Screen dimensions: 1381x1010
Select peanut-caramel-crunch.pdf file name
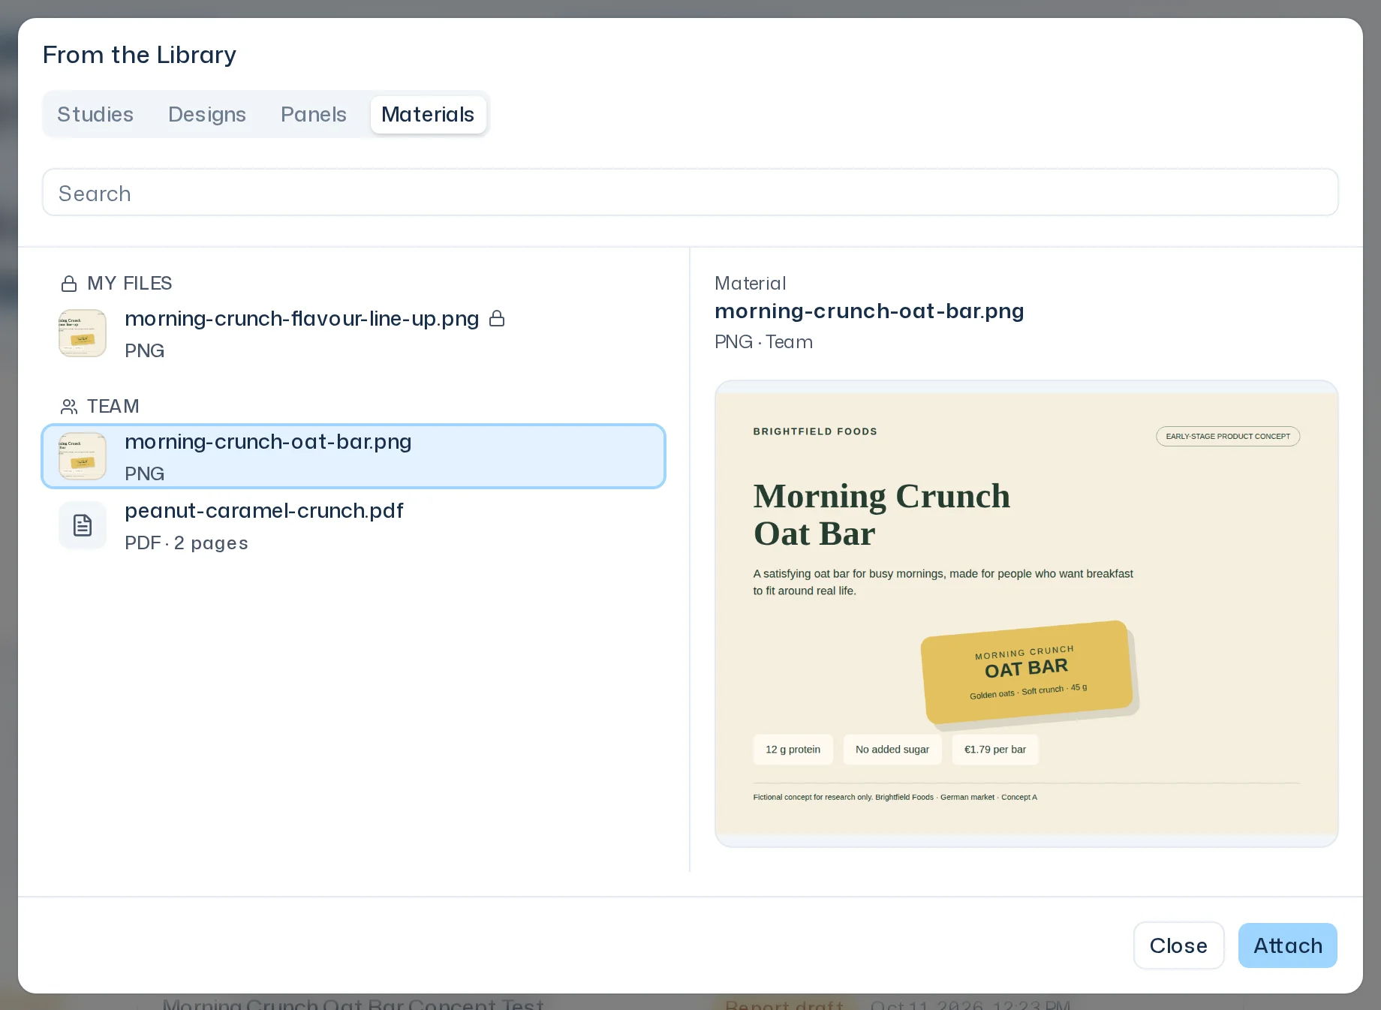click(264, 511)
